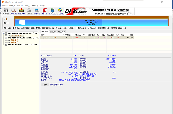Viewport: 173px width, 114px height.
Task: Click the 111.8GB capacity cell in table
Action: tap(130, 38)
